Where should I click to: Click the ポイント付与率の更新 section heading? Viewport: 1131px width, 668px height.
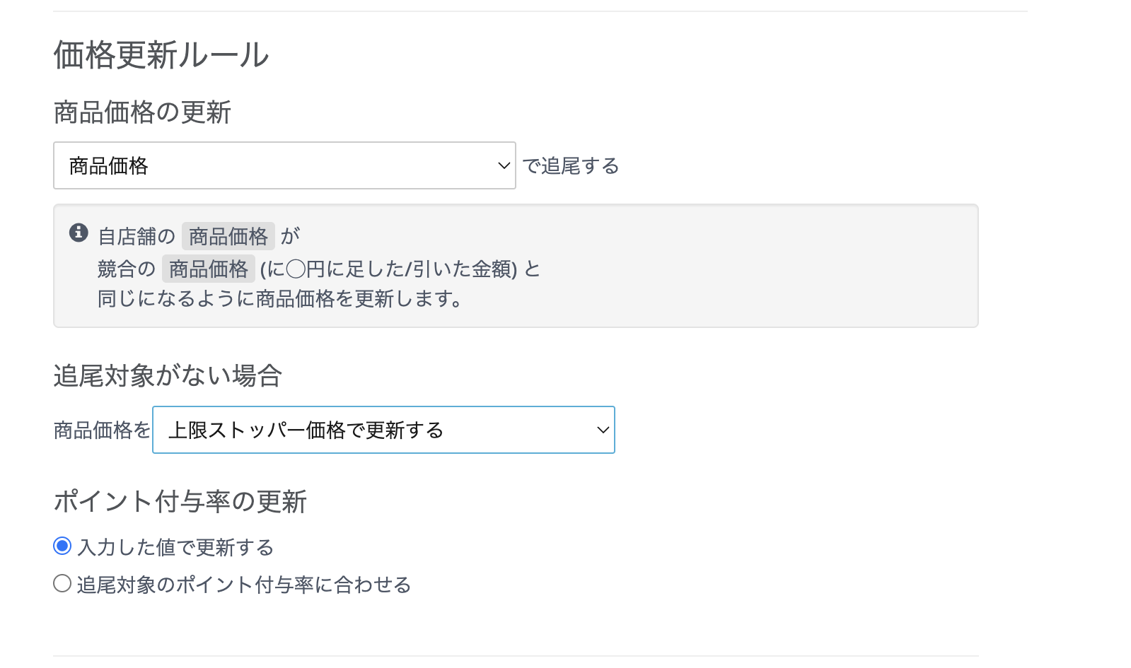coord(180,502)
